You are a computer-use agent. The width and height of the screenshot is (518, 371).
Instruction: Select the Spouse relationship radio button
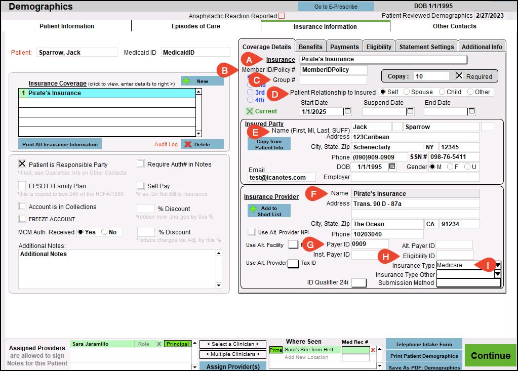(x=407, y=92)
